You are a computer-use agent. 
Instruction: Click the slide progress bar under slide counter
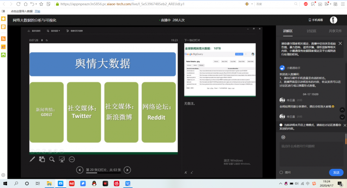tap(103, 173)
